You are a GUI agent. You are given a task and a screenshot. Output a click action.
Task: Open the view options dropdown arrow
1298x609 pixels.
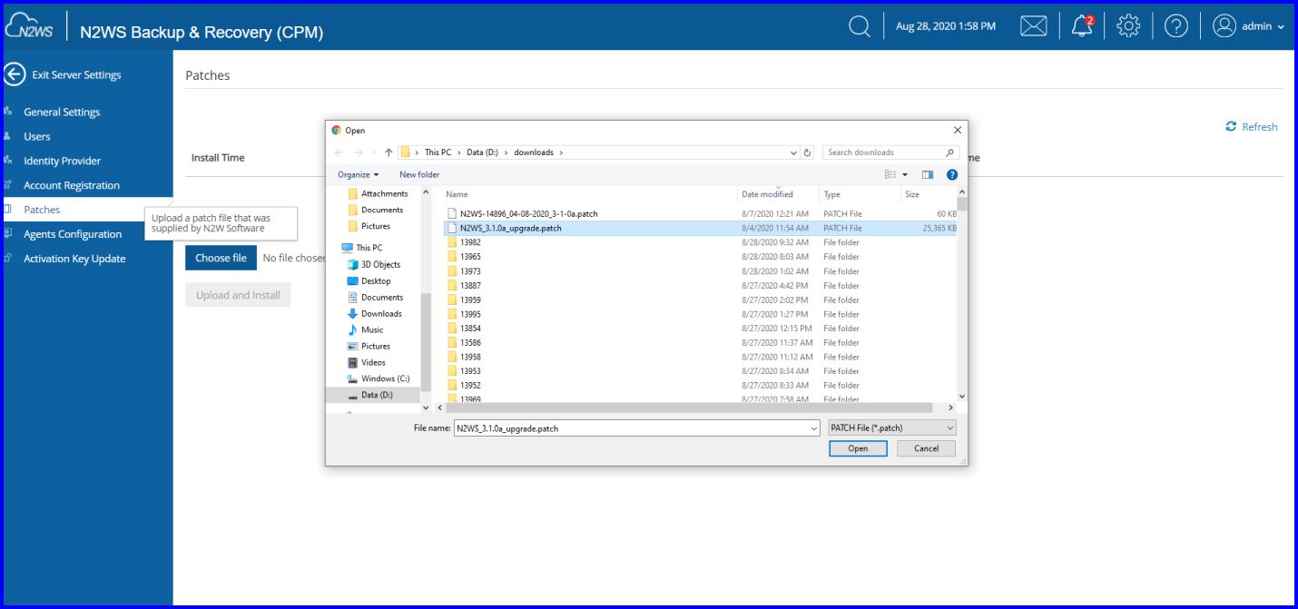coord(905,174)
